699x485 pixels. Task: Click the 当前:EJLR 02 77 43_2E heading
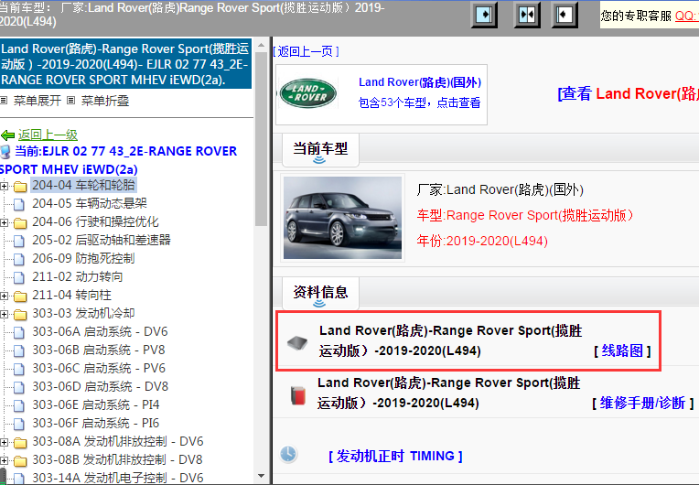click(119, 160)
